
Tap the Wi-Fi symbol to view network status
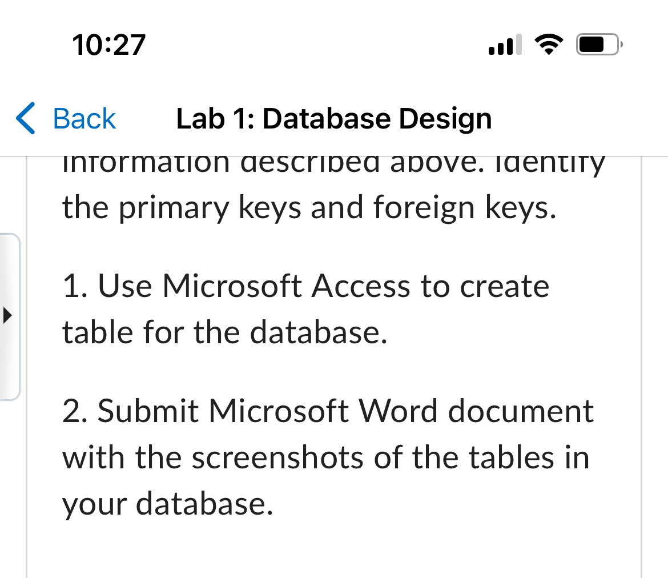[549, 44]
